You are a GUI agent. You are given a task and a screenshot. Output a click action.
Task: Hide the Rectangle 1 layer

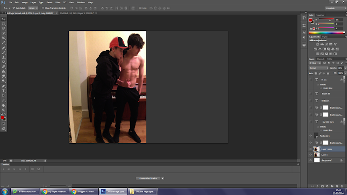point(311,136)
